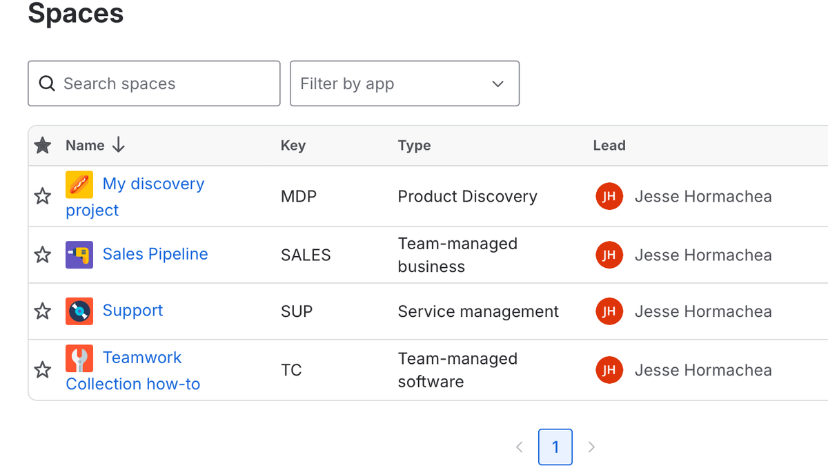Image resolution: width=828 pixels, height=466 pixels.
Task: Select page 1 in pagination
Action: pyautogui.click(x=555, y=447)
